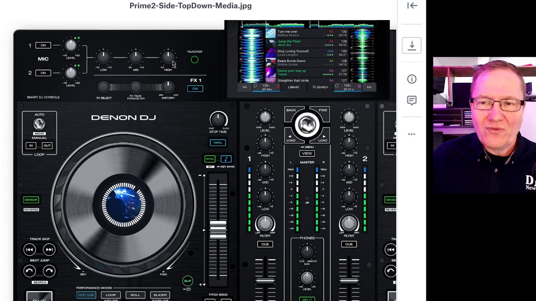Click the central browse knob between BACK and FWD
536x301 pixels.
[307, 124]
